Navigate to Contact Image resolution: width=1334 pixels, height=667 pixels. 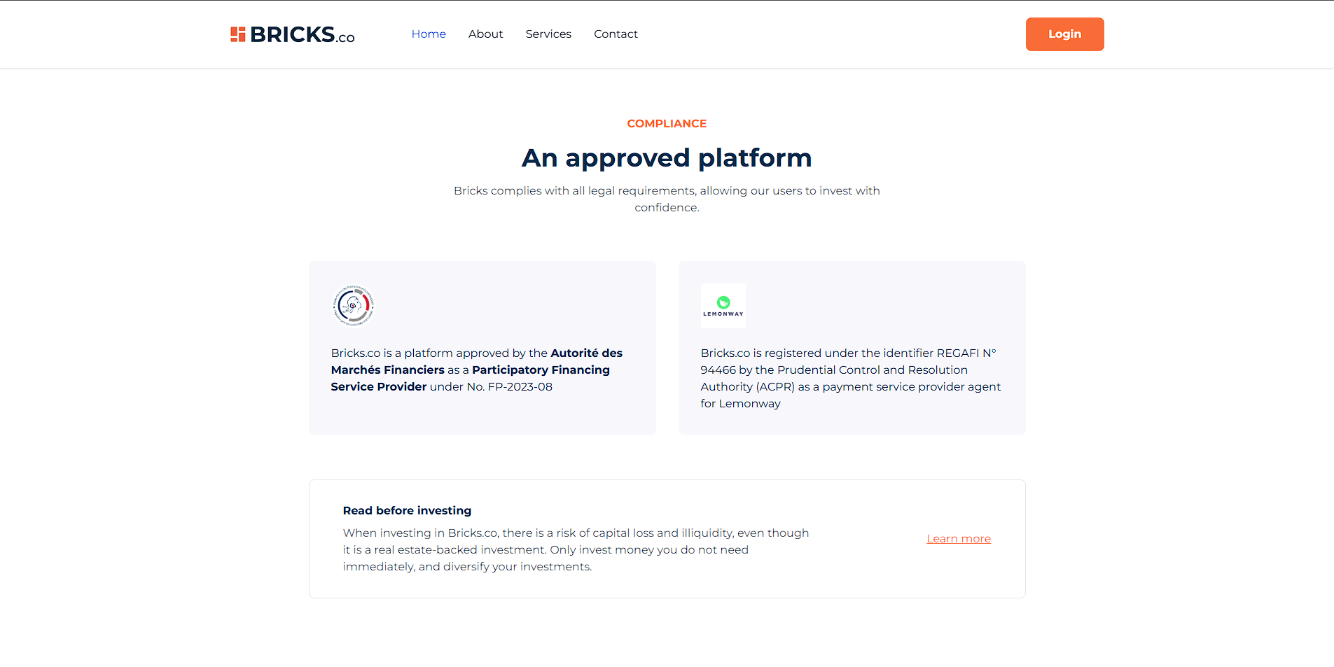(616, 34)
